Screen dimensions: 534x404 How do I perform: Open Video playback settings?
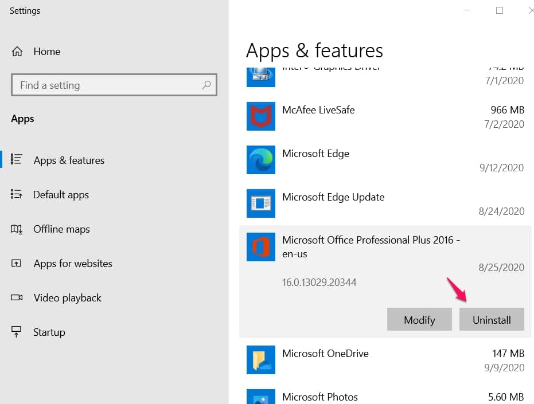[x=68, y=298]
